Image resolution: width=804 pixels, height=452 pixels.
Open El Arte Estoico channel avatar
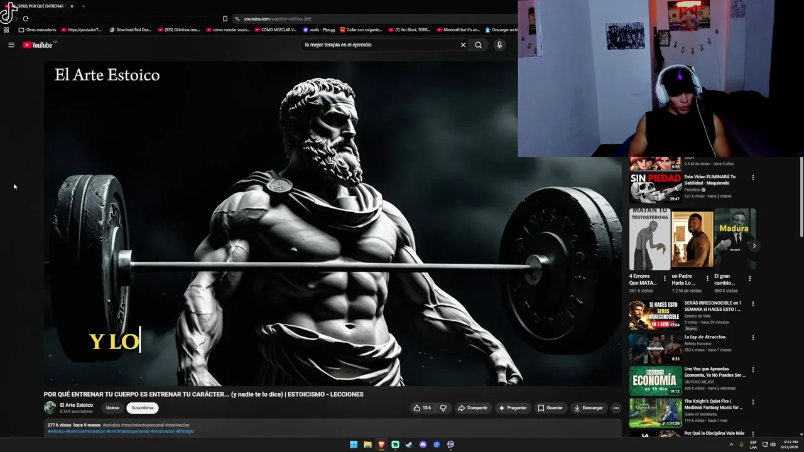[50, 408]
